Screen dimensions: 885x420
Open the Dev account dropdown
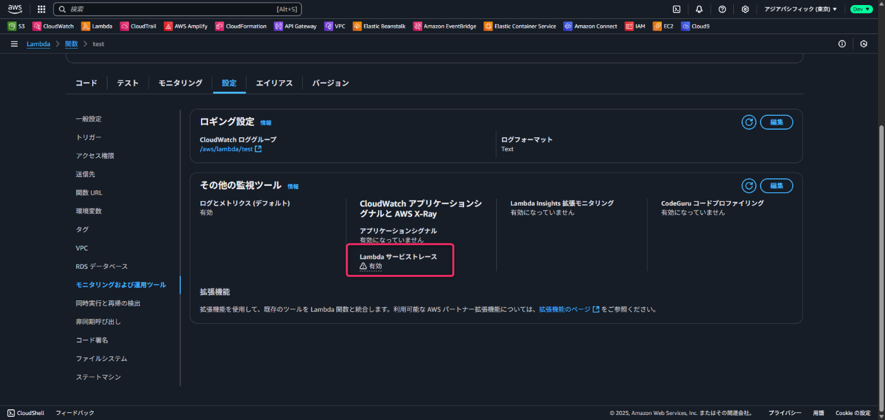pos(861,9)
